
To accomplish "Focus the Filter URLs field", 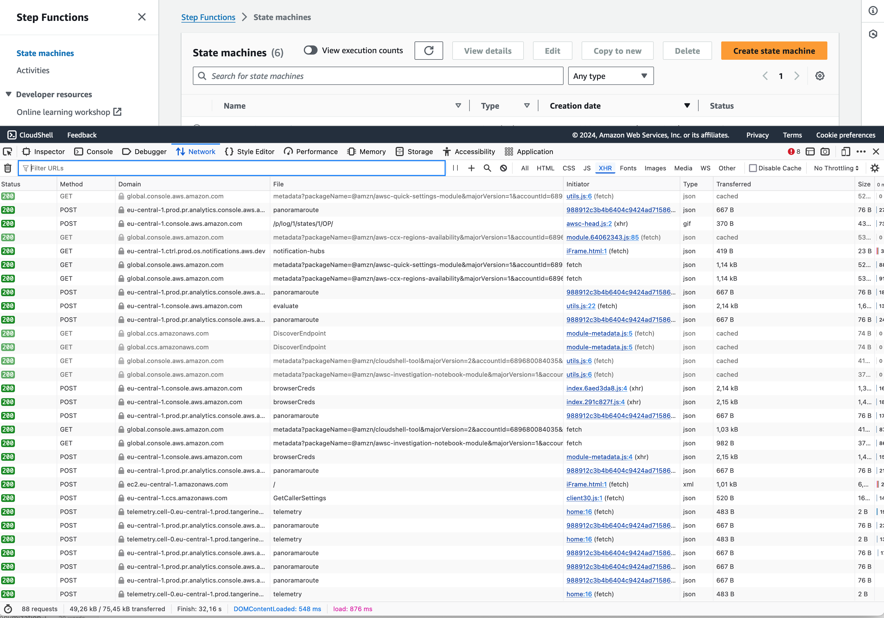I will coord(232,168).
